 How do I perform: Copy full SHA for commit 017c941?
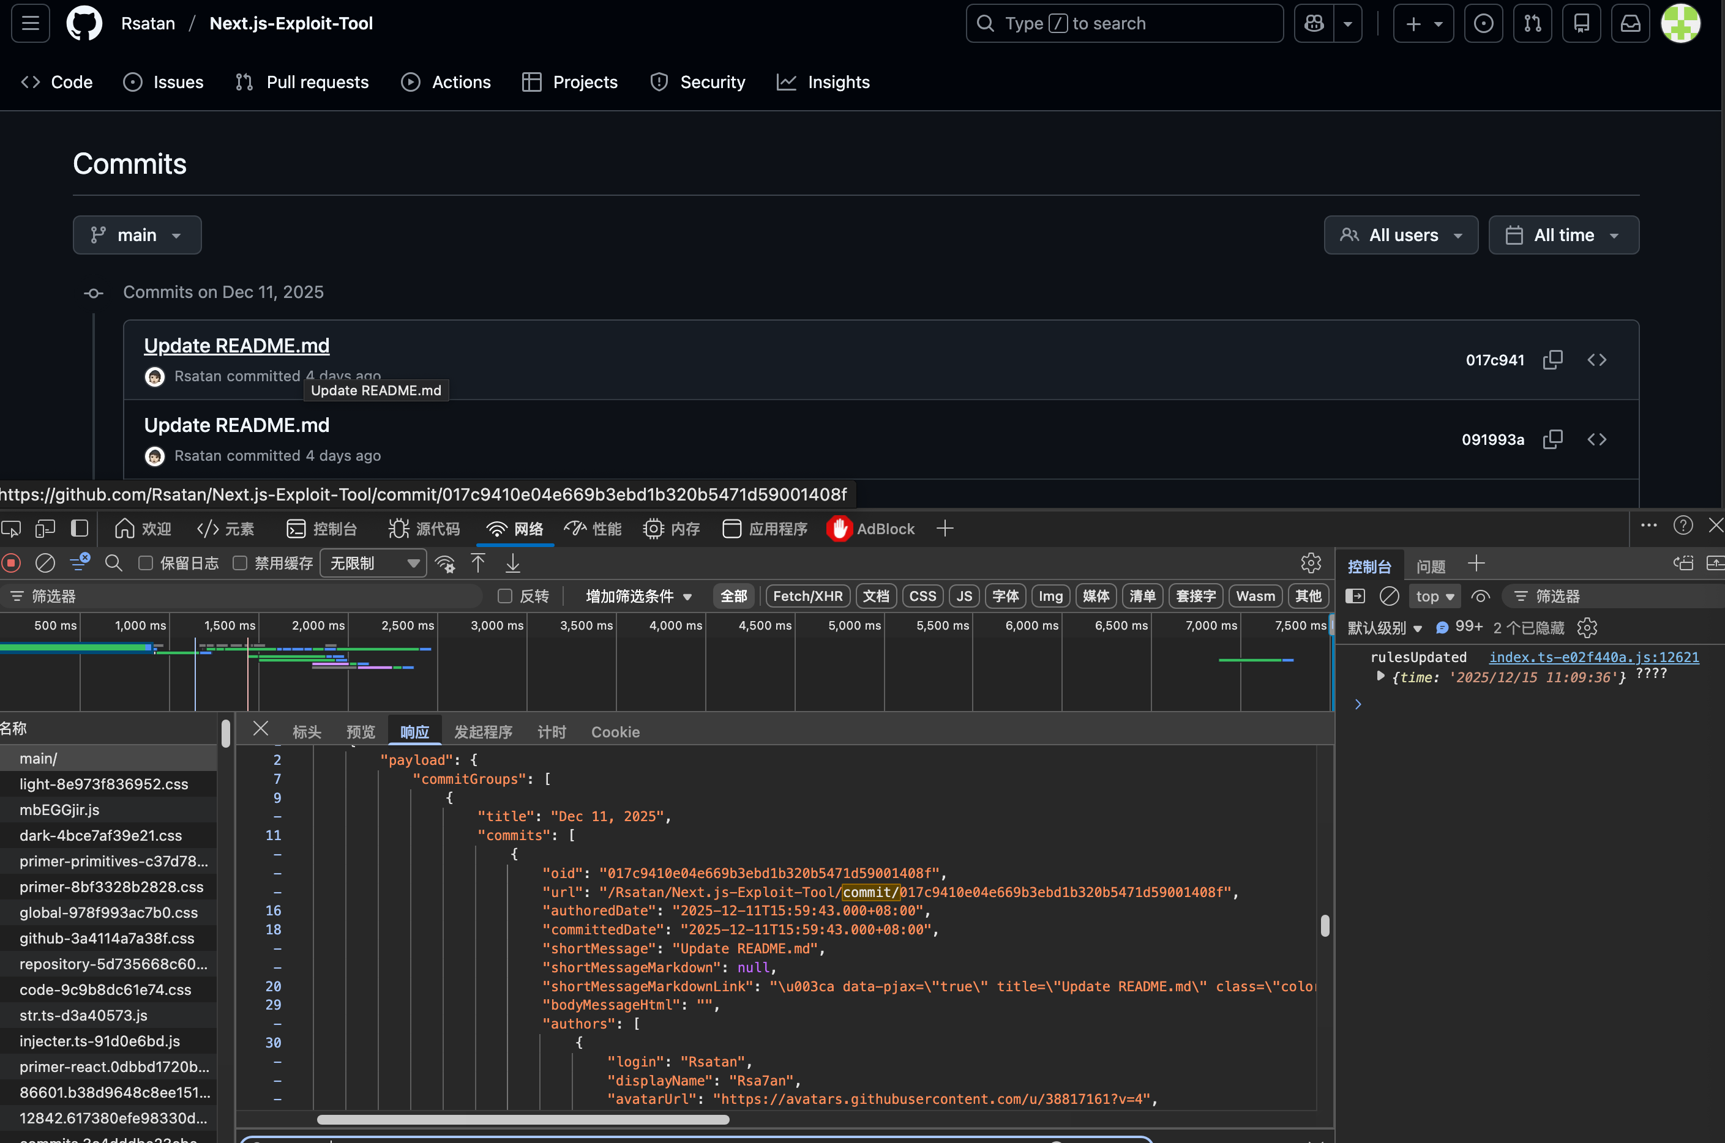click(x=1553, y=359)
